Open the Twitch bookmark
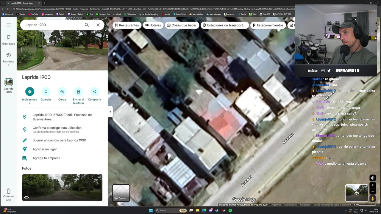381x214 pixels. tap(60, 14)
